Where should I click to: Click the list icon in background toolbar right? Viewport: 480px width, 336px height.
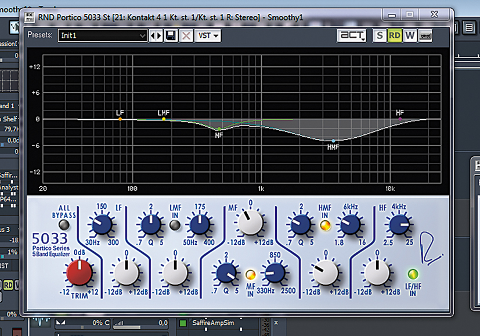point(468,27)
